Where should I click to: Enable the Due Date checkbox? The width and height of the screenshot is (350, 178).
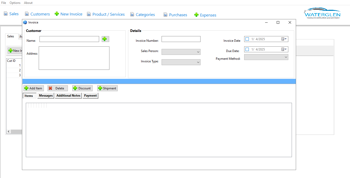247,49
